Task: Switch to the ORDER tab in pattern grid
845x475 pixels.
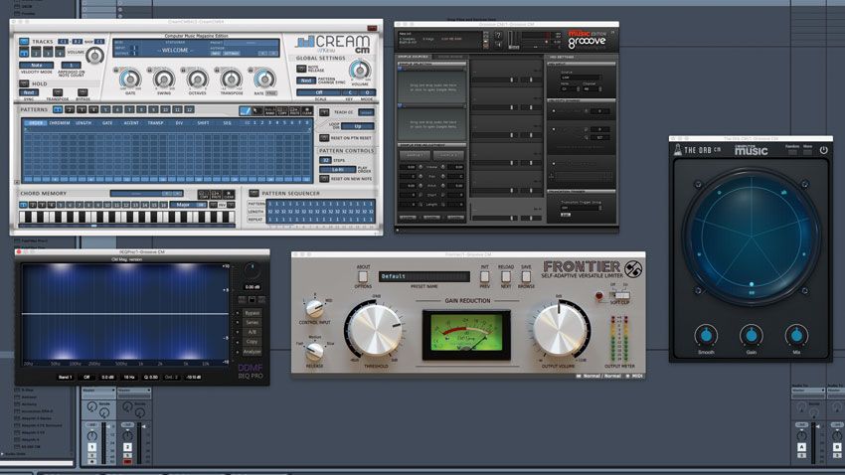Action: 36,123
